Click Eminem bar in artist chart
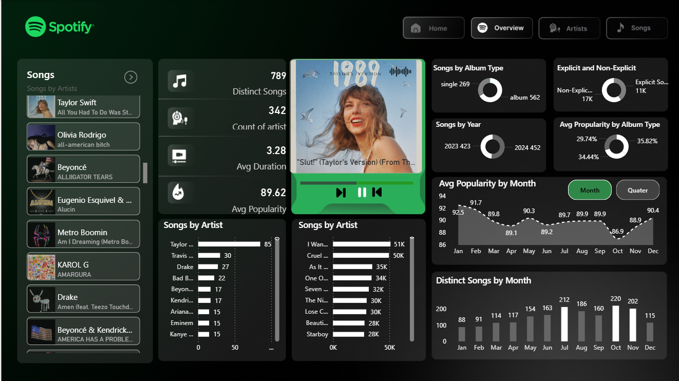 coord(203,323)
